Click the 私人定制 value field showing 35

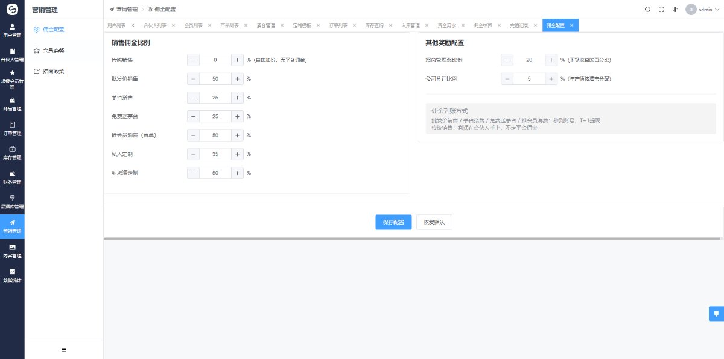215,154
